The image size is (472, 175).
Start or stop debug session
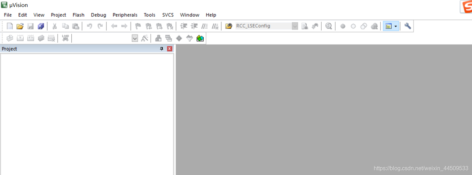[329, 26]
